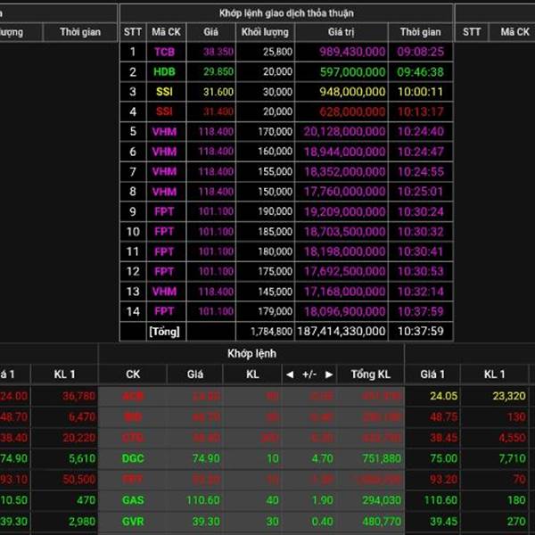Click the Tổng KL column header
This screenshot has width=535, height=535.
(371, 374)
